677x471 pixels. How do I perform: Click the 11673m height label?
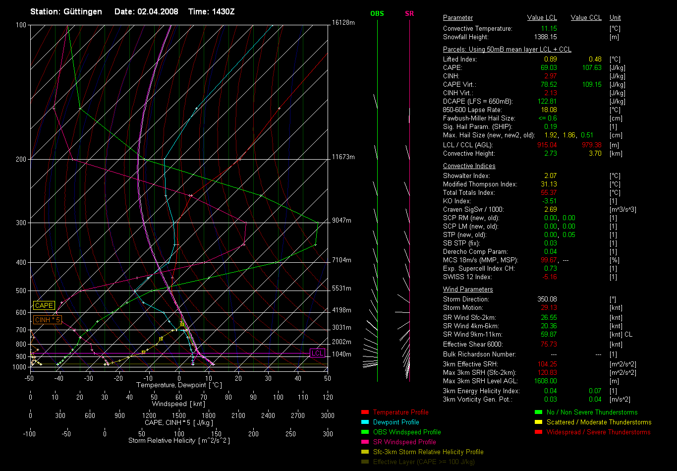[x=343, y=157]
